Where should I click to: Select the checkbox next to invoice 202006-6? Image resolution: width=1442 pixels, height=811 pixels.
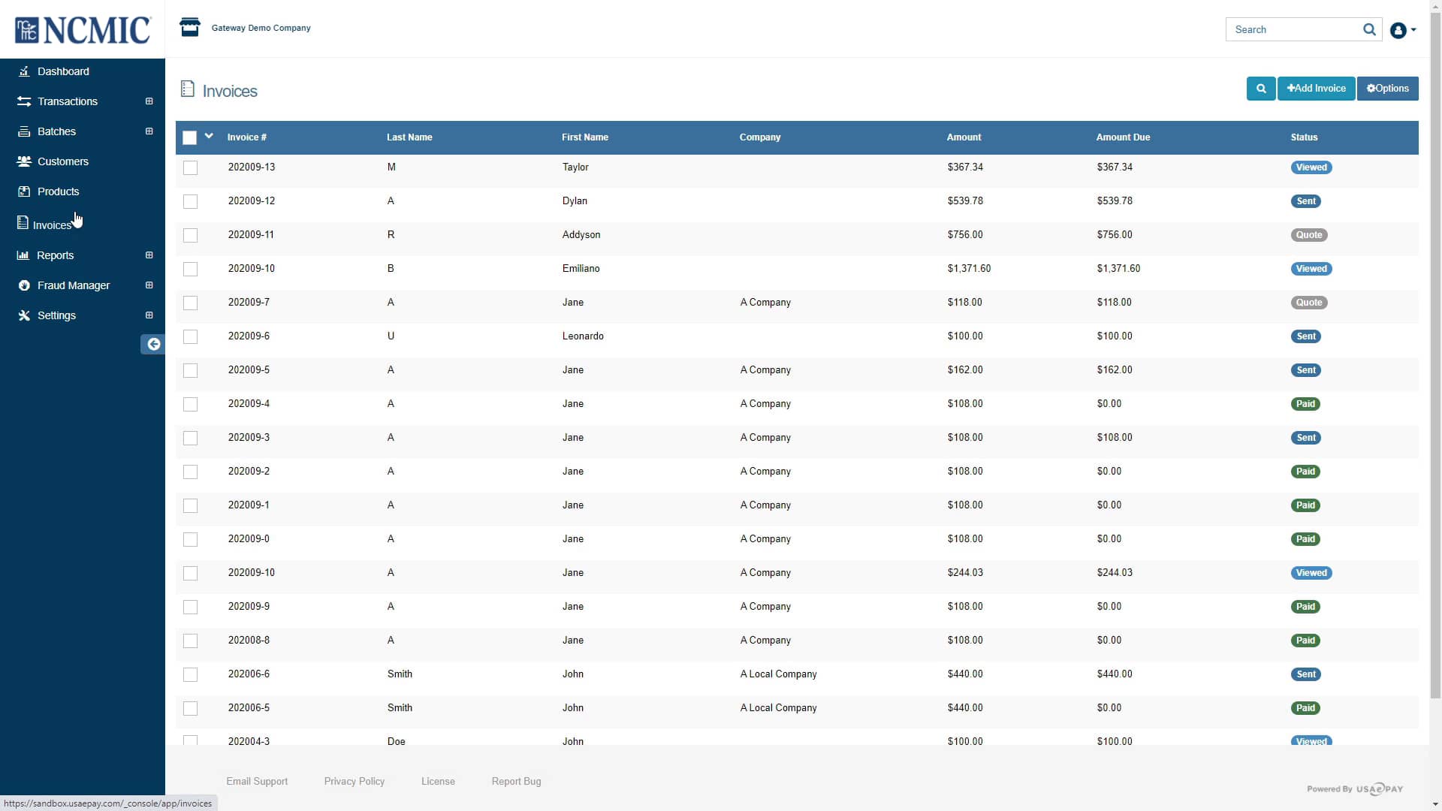(190, 675)
